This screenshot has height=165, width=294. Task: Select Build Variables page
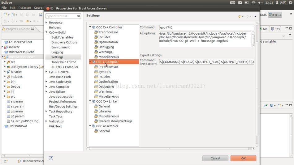click(62, 37)
